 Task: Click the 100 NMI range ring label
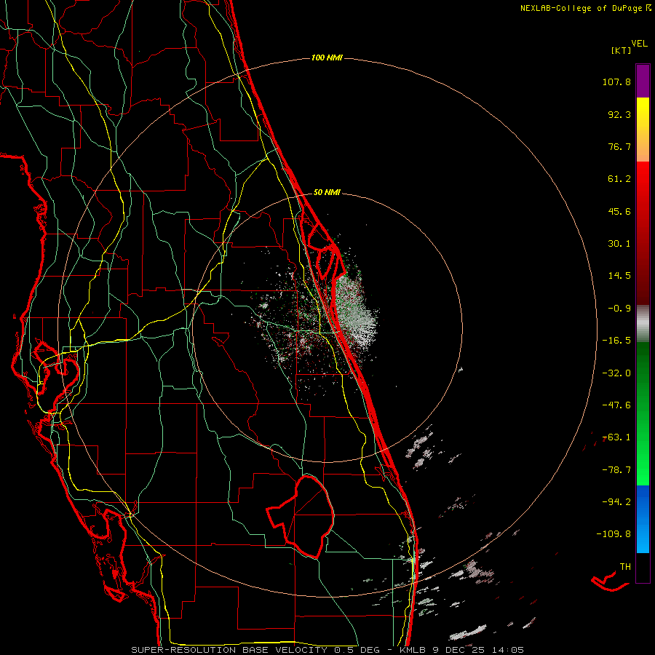327,57
